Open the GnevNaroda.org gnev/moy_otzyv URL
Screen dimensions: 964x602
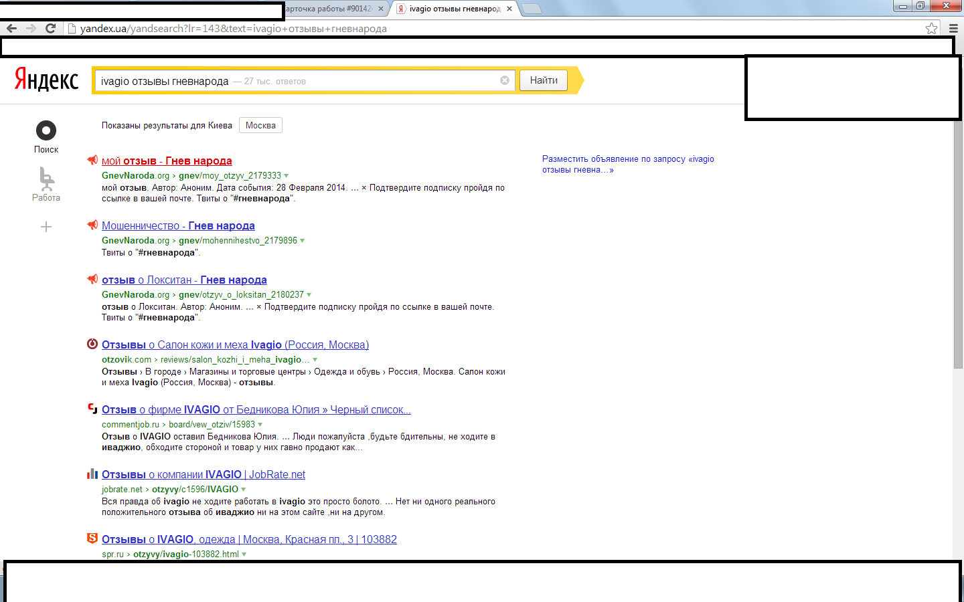191,176
